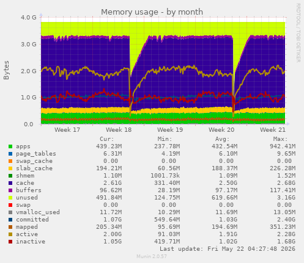Click the vmalloc_used gray legend swatch

[10, 212]
